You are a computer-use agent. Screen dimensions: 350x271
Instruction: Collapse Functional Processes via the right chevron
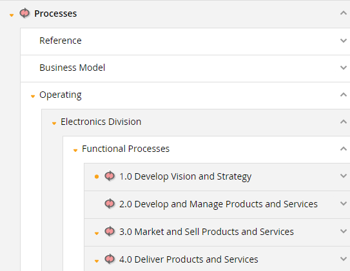[x=344, y=149]
